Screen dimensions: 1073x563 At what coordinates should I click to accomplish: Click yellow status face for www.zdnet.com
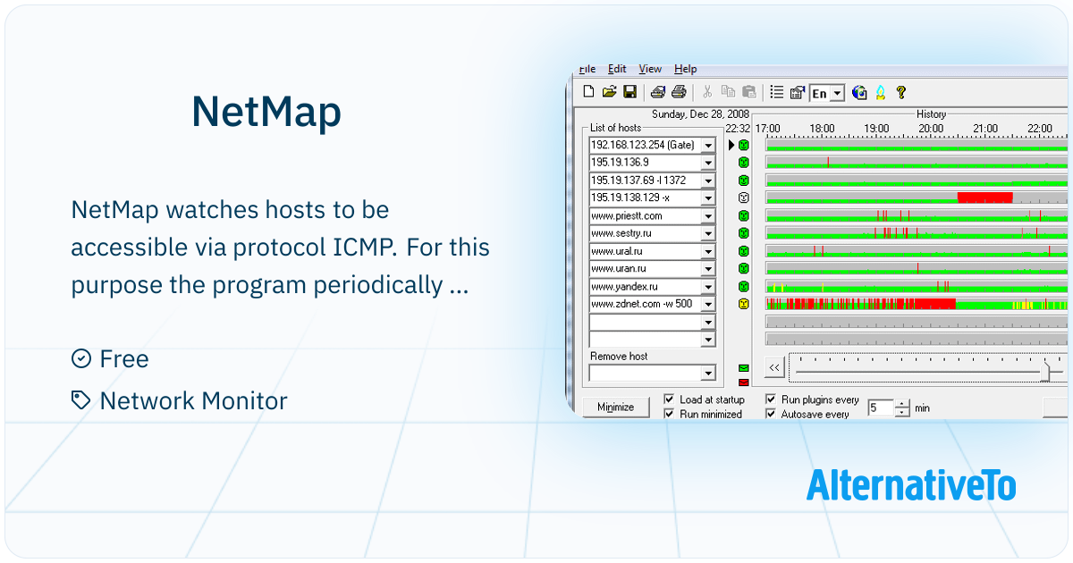click(x=743, y=304)
